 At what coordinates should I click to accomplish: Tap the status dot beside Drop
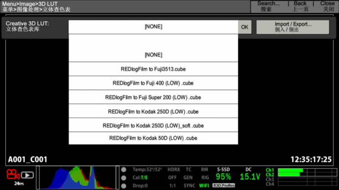click(124, 186)
